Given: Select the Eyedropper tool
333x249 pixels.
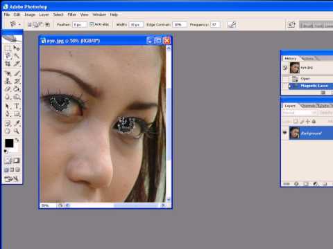Looking at the screenshot, I should 17,123.
